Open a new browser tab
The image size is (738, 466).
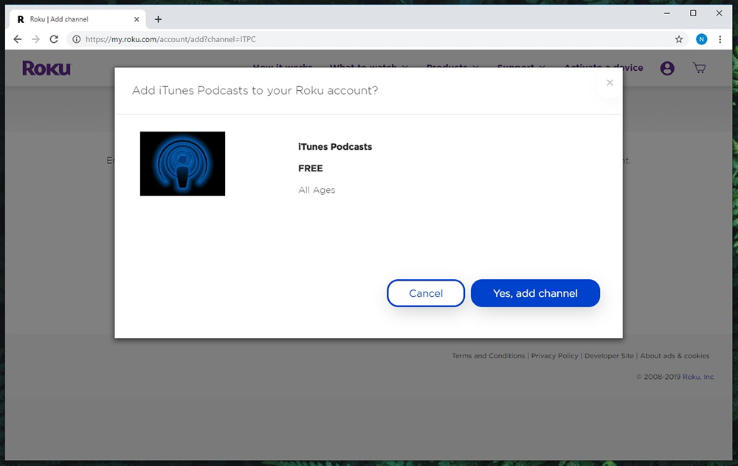tap(158, 19)
